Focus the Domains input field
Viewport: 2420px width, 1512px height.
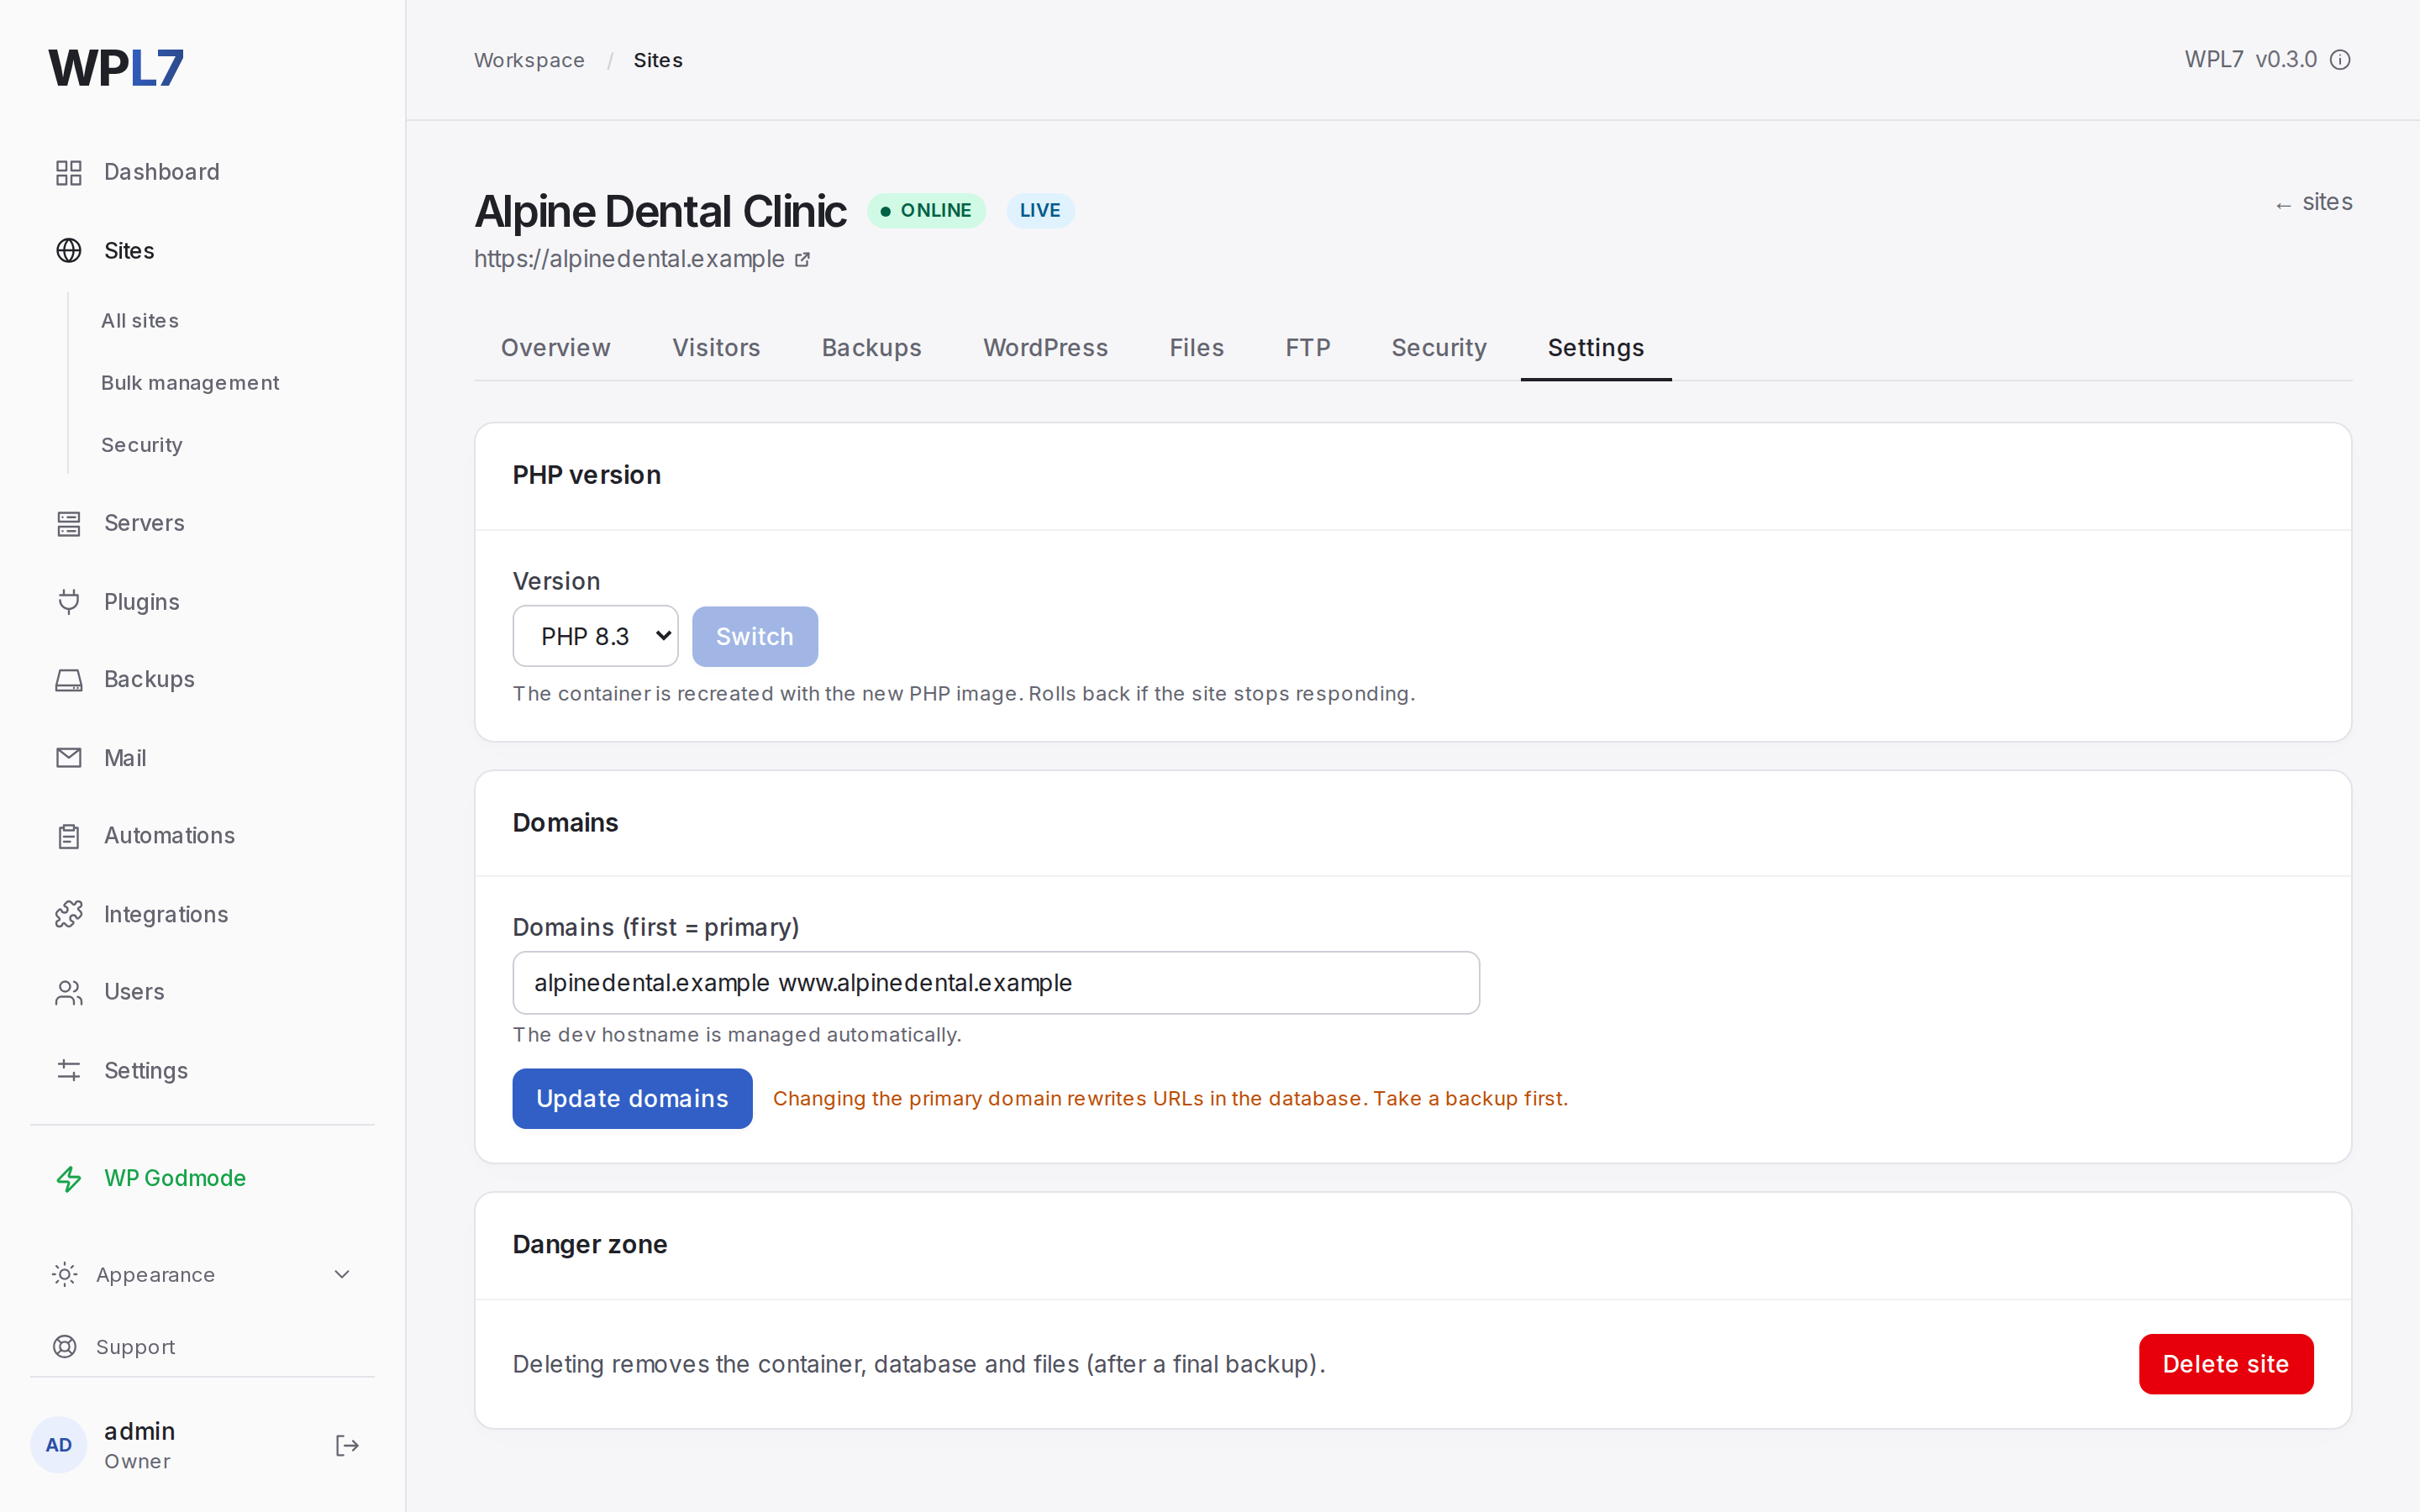(996, 983)
